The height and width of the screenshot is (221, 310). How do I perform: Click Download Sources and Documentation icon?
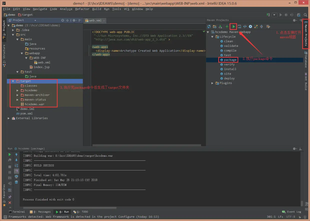click(x=220, y=26)
